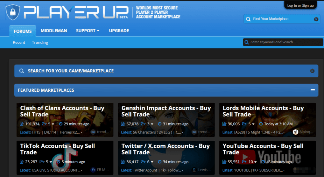Click Lords Mobile latest poster avatar
Viewport: 324px width, 177px height.
(x=295, y=132)
